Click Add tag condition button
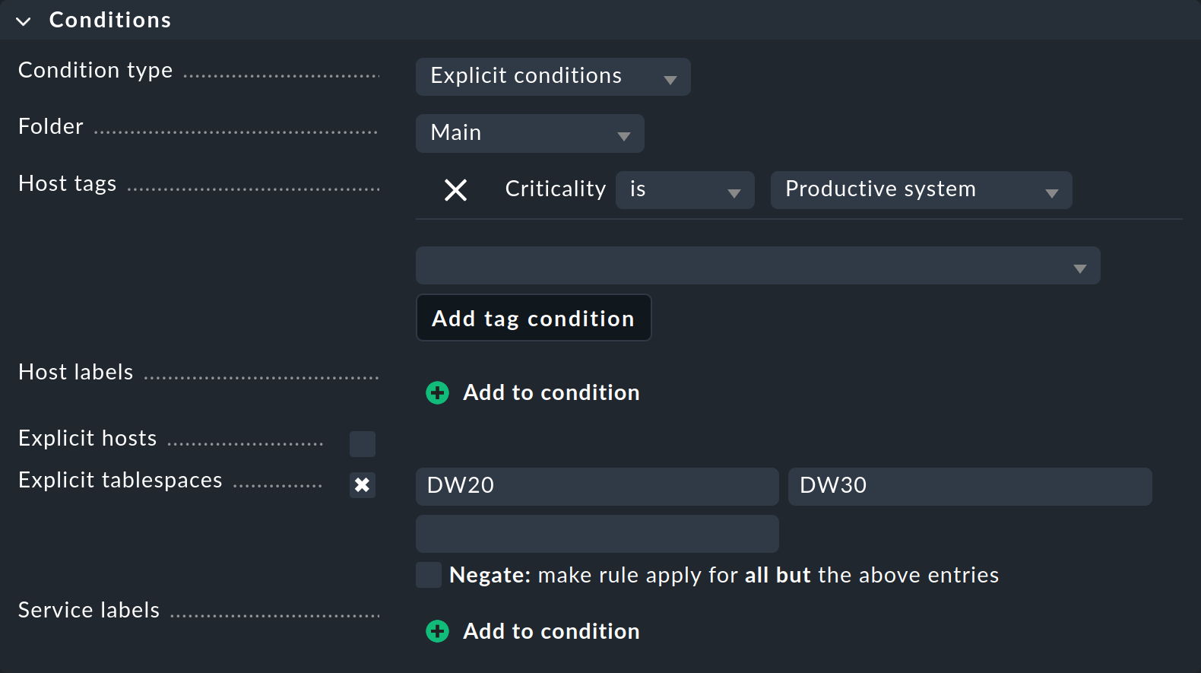Screen dimensions: 1201x673 534,318
